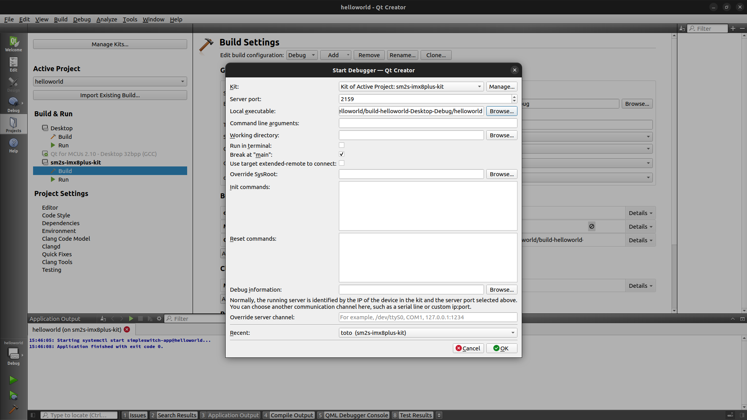Screen dimensions: 747x420
Task: Click the Build hammer icon
Action: click(x=13, y=409)
